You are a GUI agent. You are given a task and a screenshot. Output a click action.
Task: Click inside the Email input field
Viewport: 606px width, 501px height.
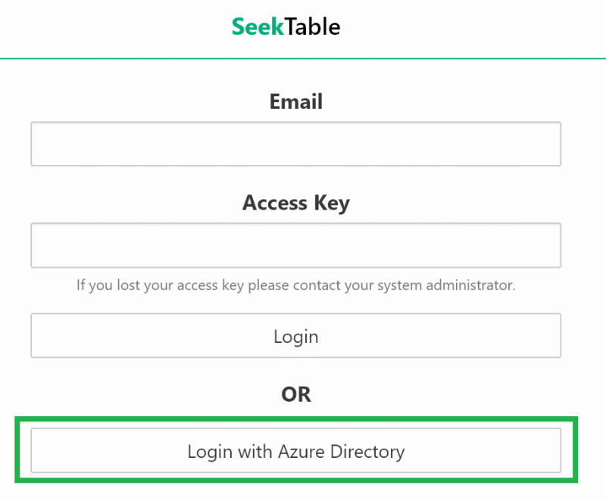295,144
